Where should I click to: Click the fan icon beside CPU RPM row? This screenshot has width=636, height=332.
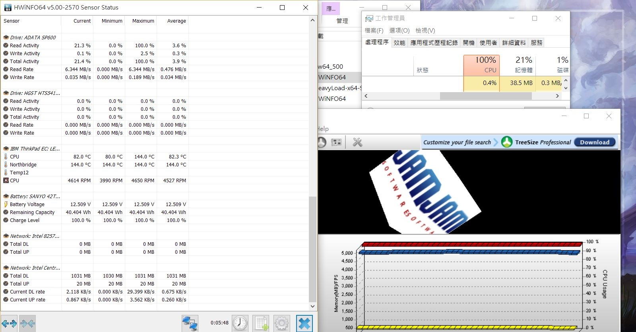(x=6, y=180)
